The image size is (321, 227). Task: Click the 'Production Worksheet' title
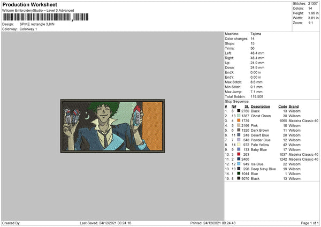[29, 4]
